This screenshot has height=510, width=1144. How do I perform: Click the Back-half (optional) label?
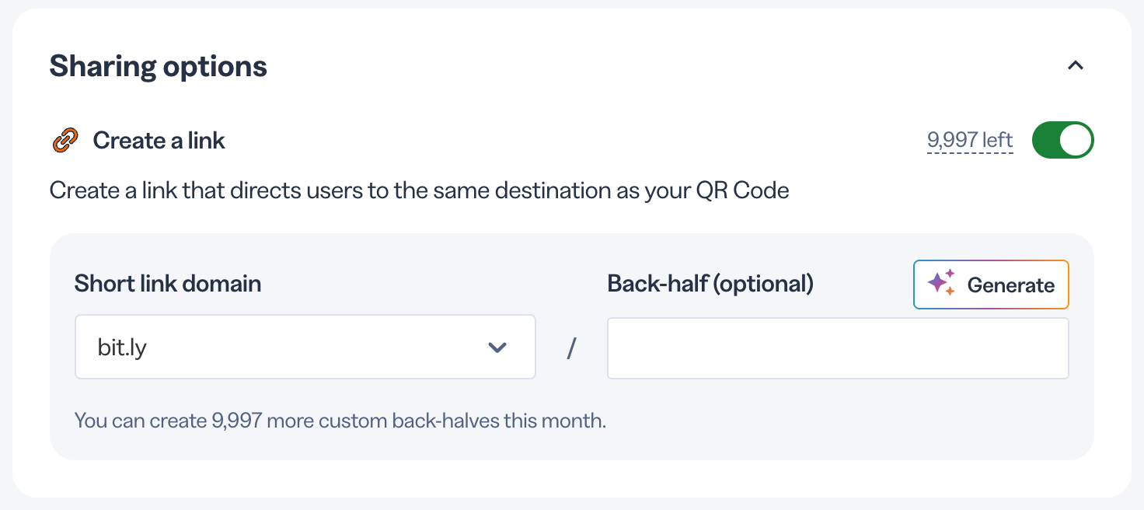(710, 284)
